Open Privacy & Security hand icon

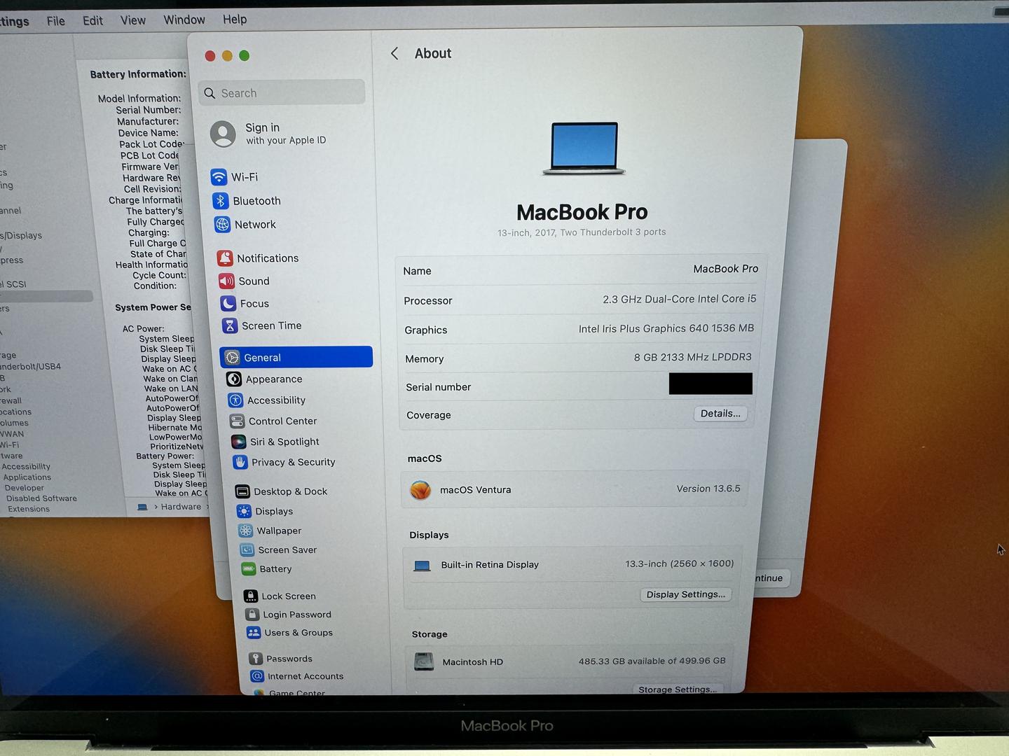240,462
